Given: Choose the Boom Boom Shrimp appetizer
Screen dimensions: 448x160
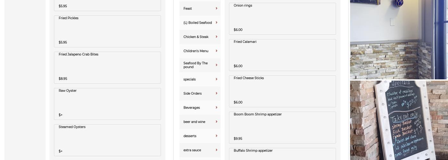Looking at the screenshot, I should click(x=282, y=127).
